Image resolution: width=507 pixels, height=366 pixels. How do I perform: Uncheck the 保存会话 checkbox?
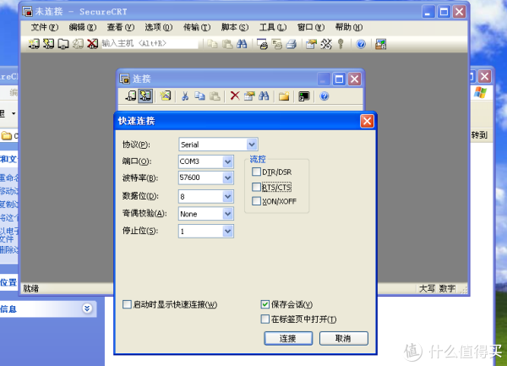265,304
